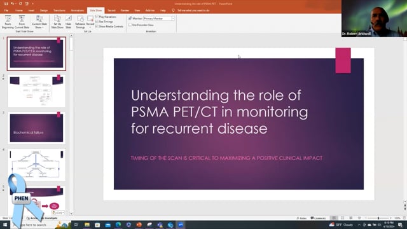This screenshot has height=229, width=407.
Task: Click the slide panel scroll up arrow
Action: coord(71,36)
